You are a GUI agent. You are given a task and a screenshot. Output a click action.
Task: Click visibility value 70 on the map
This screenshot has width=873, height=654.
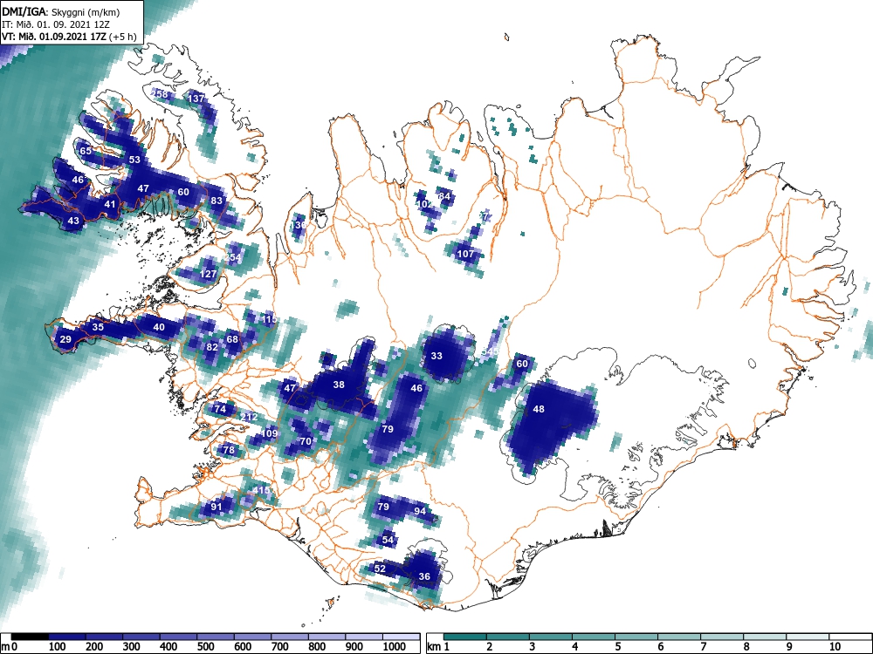click(306, 441)
